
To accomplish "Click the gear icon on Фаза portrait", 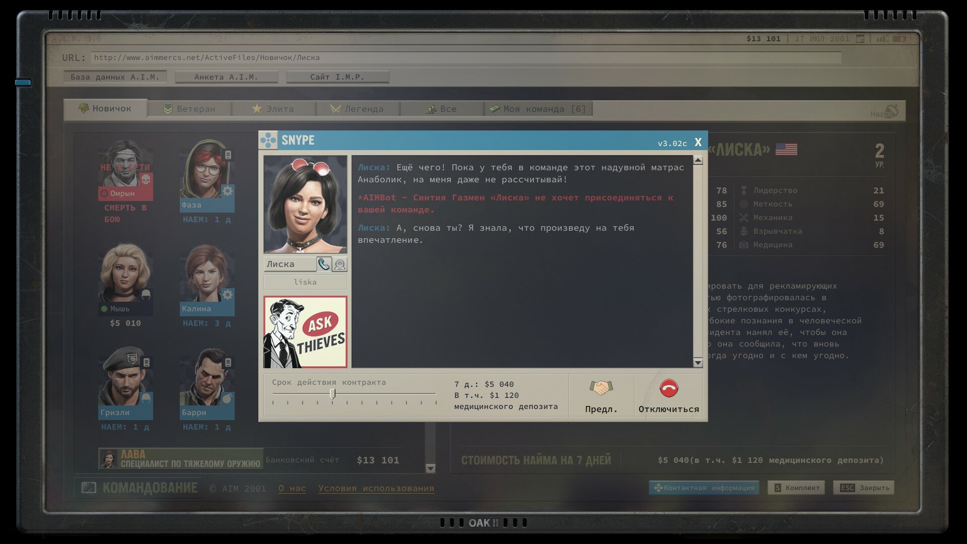I will point(228,191).
